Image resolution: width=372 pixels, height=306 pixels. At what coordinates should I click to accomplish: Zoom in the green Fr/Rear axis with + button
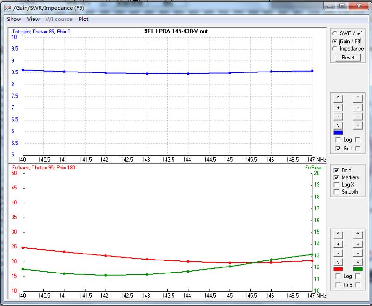358,244
